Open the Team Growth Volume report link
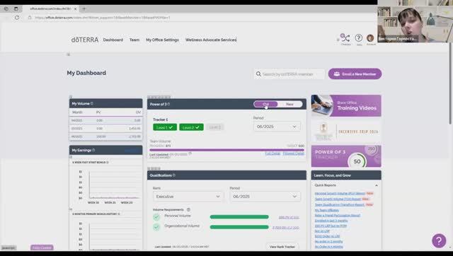This screenshot has height=256, width=453. point(338,199)
